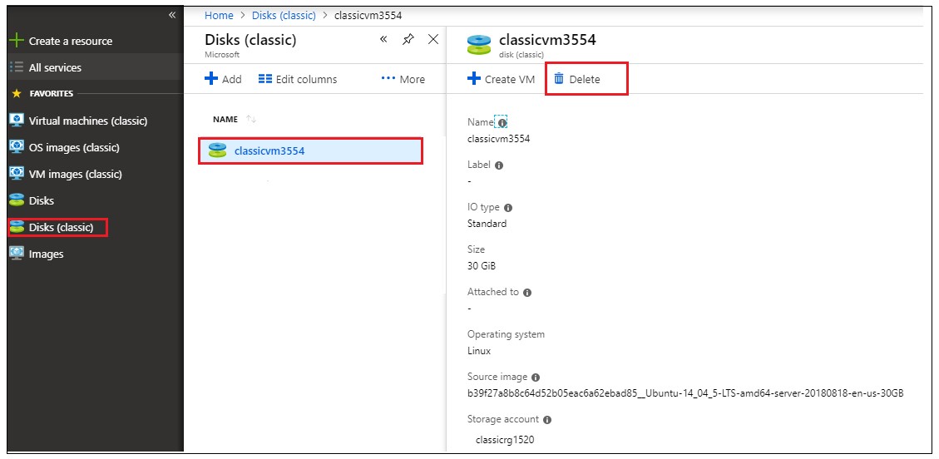
Task: Click the info icon next to Name
Action: [502, 122]
